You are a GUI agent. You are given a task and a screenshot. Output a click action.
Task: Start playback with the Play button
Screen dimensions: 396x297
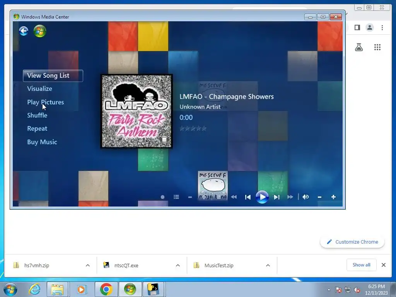[262, 197]
